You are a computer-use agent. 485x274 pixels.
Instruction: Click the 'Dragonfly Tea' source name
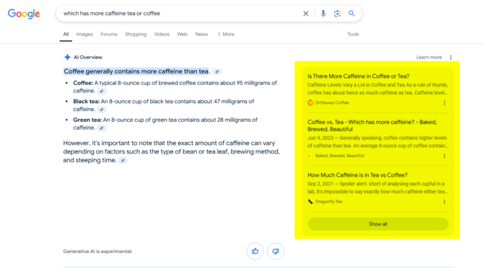coord(328,202)
